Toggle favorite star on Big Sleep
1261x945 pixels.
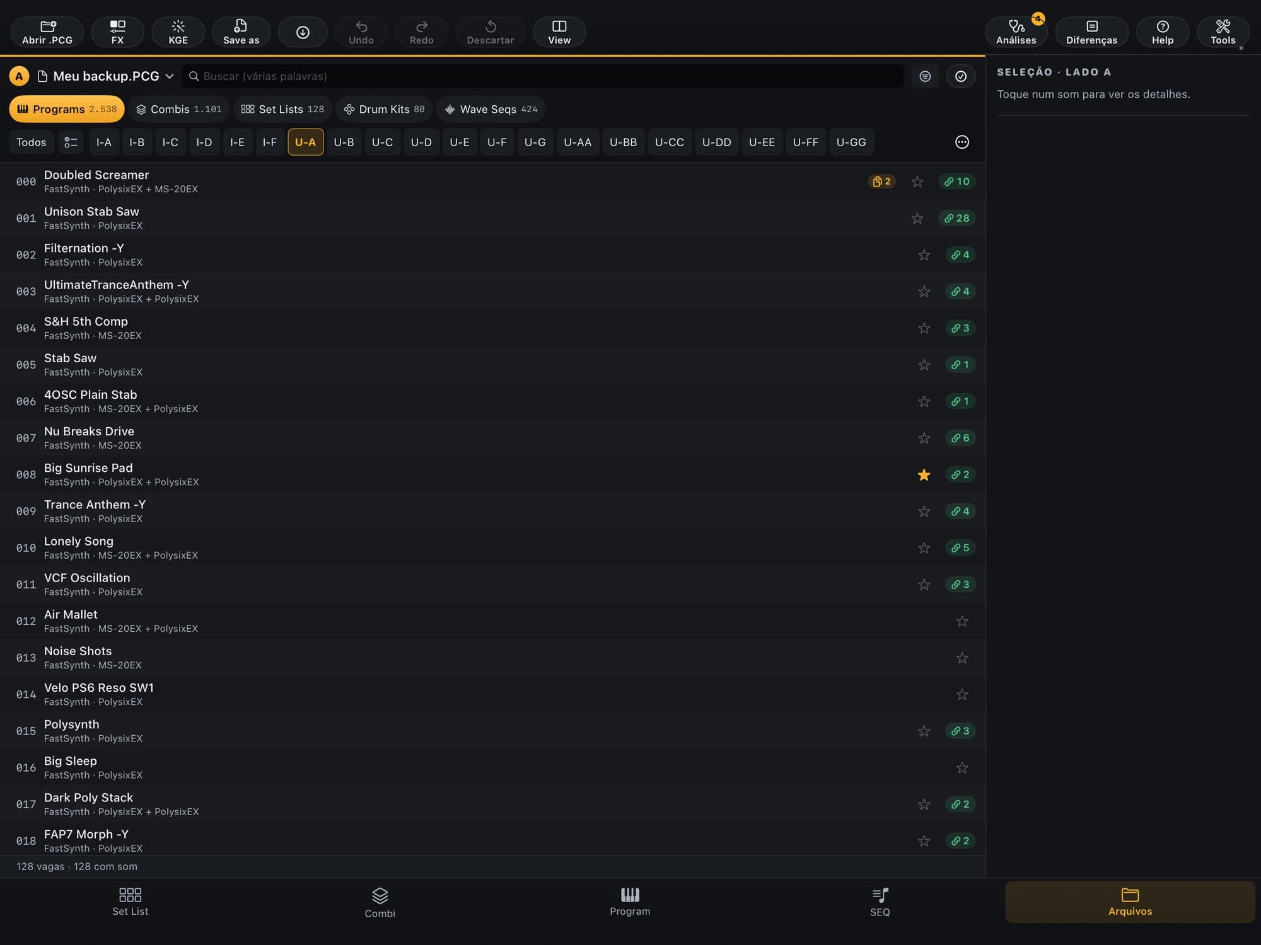pyautogui.click(x=962, y=767)
